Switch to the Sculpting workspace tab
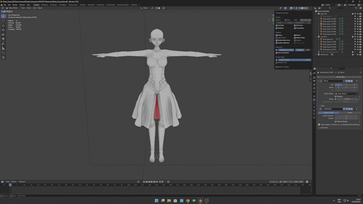 [53, 5]
